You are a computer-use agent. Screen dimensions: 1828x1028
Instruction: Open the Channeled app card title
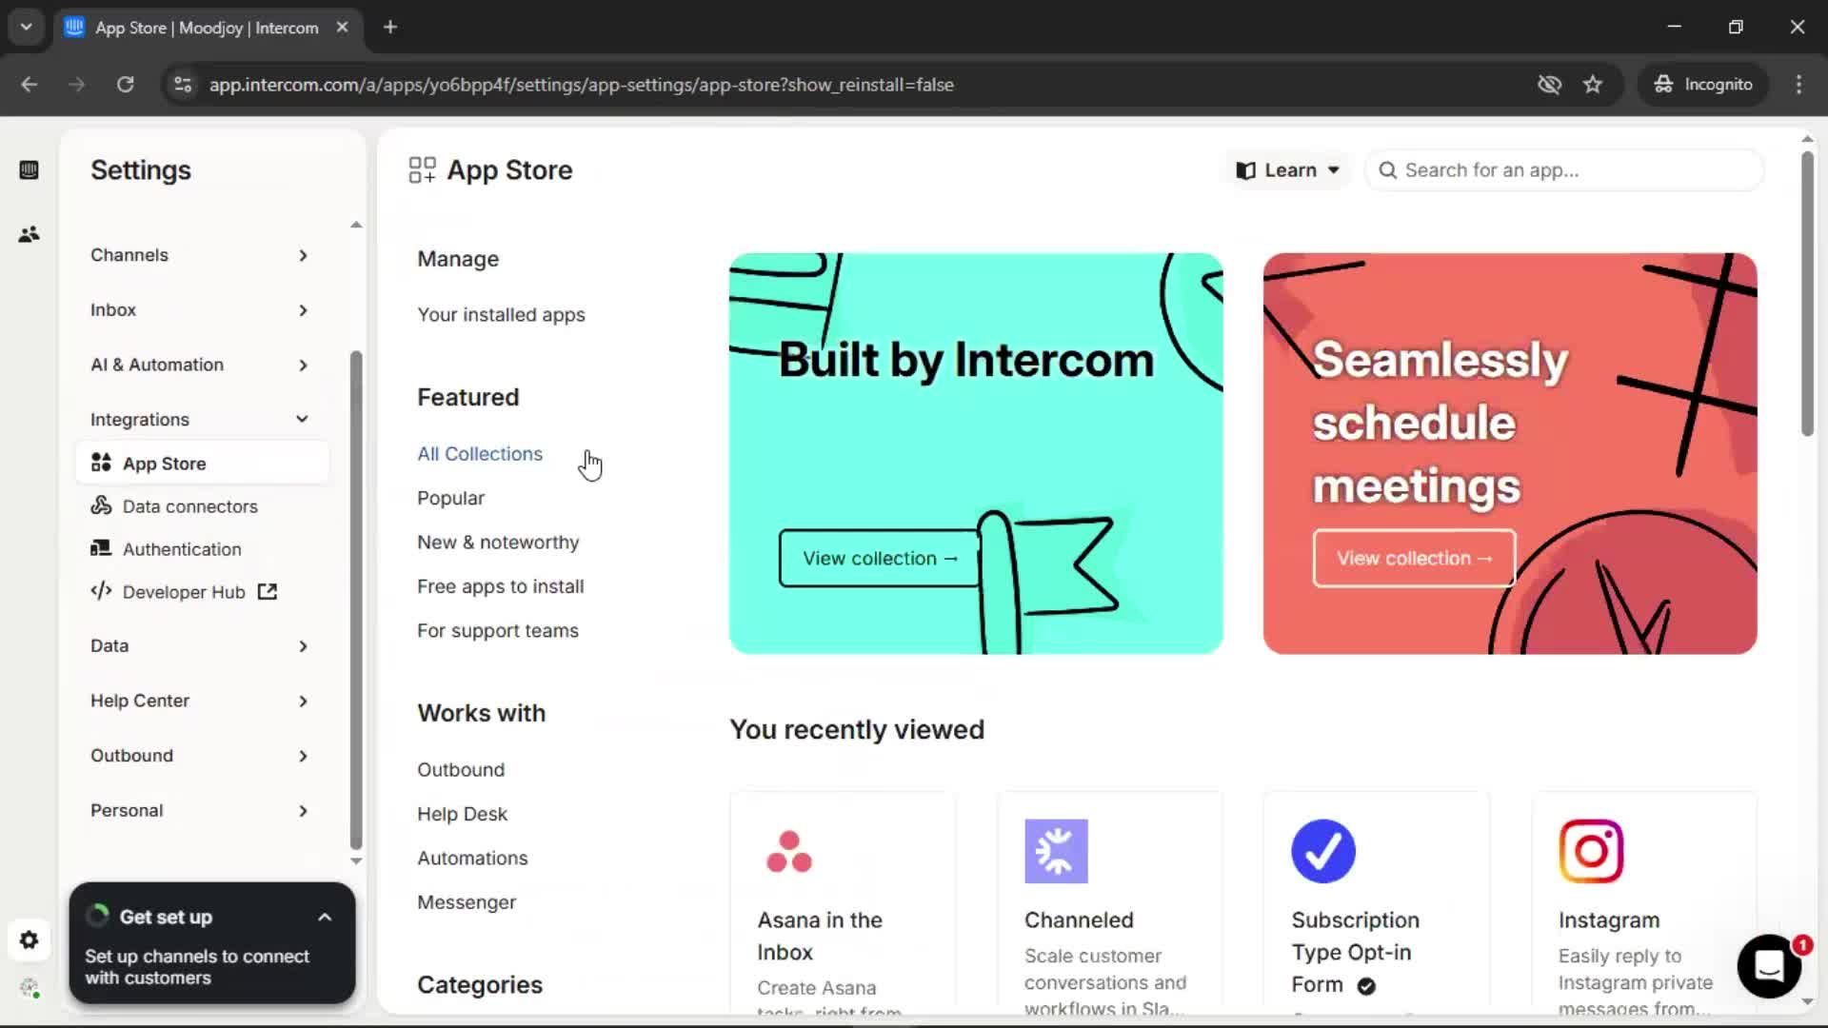pos(1079,920)
